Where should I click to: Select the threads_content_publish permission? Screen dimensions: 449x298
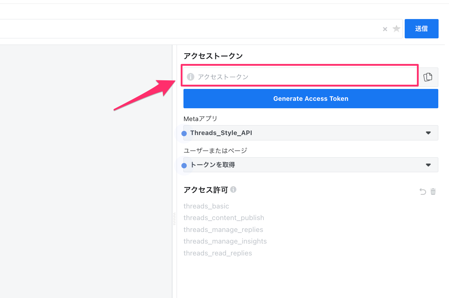pyautogui.click(x=224, y=218)
